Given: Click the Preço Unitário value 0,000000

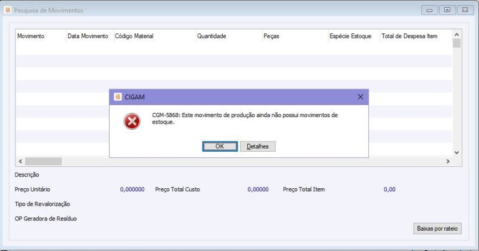Looking at the screenshot, I should point(132,189).
